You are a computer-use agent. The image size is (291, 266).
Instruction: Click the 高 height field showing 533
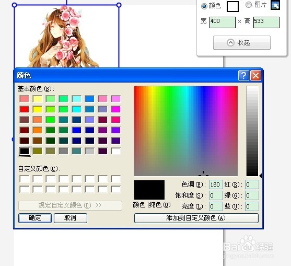pyautogui.click(x=266, y=22)
